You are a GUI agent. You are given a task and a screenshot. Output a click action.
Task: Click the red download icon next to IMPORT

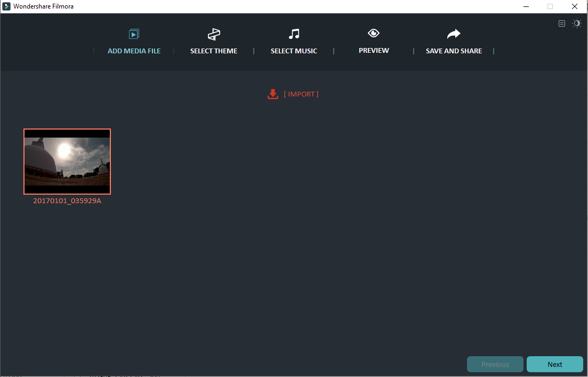(273, 93)
